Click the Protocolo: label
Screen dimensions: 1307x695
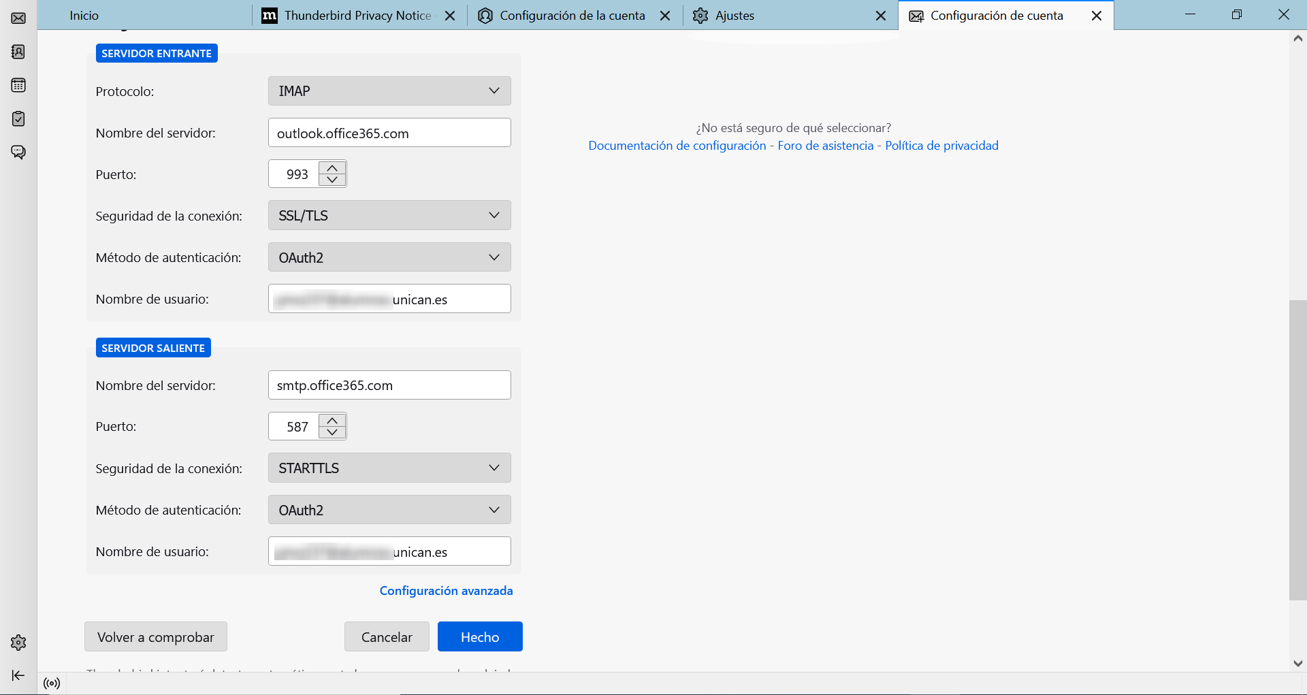125,91
